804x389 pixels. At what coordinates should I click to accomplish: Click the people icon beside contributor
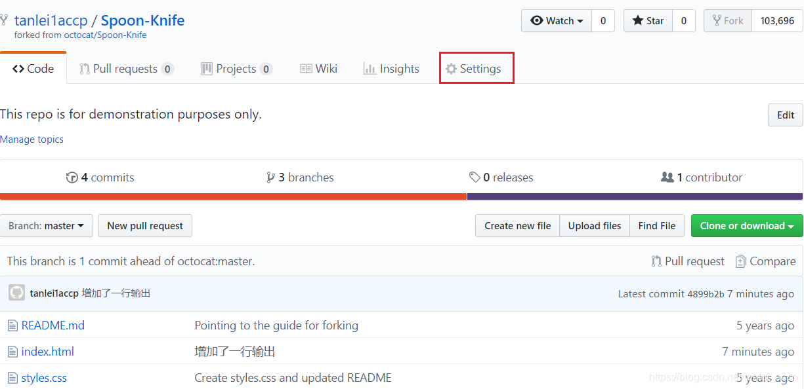(x=667, y=177)
